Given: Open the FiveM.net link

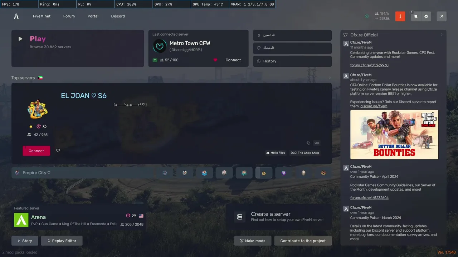Looking at the screenshot, I should click(x=42, y=16).
